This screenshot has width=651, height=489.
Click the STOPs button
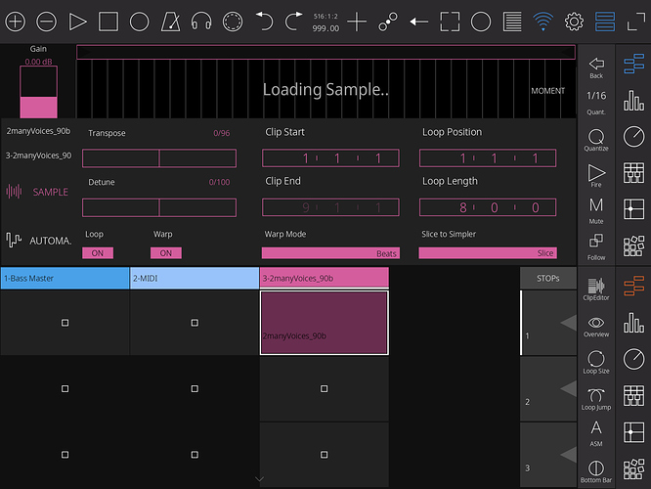click(547, 278)
